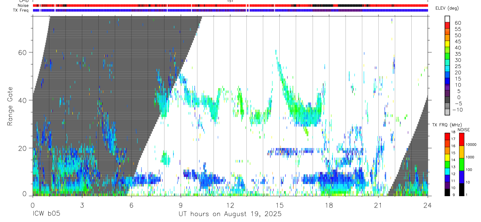Click the 'TX FRQ (MHz)' legend title
The width and height of the screenshot is (481, 222).
(447, 125)
